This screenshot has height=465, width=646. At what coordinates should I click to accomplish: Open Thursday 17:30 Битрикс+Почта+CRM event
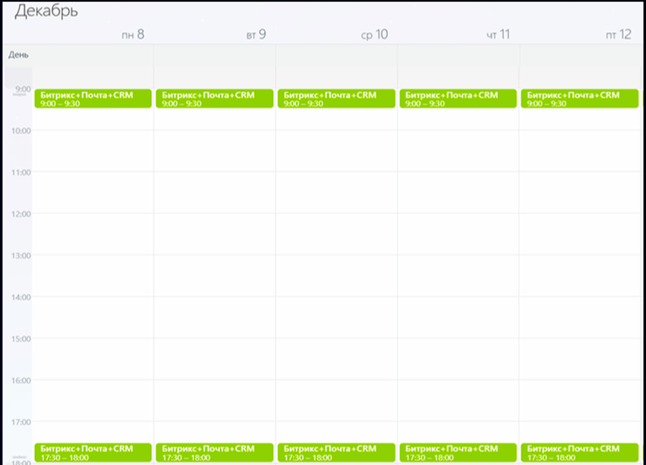[458, 452]
